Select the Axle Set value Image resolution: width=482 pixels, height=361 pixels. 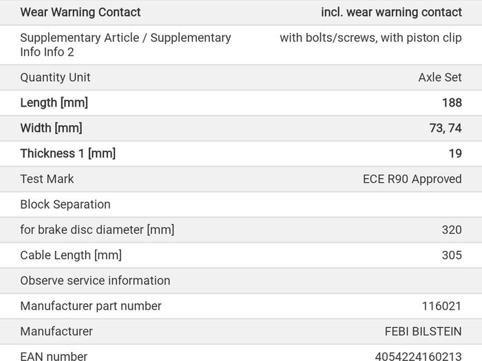tap(440, 77)
